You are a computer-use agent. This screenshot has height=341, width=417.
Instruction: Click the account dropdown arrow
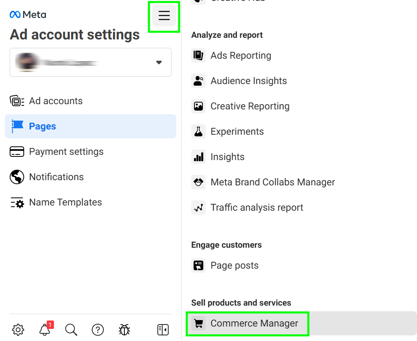click(x=159, y=62)
